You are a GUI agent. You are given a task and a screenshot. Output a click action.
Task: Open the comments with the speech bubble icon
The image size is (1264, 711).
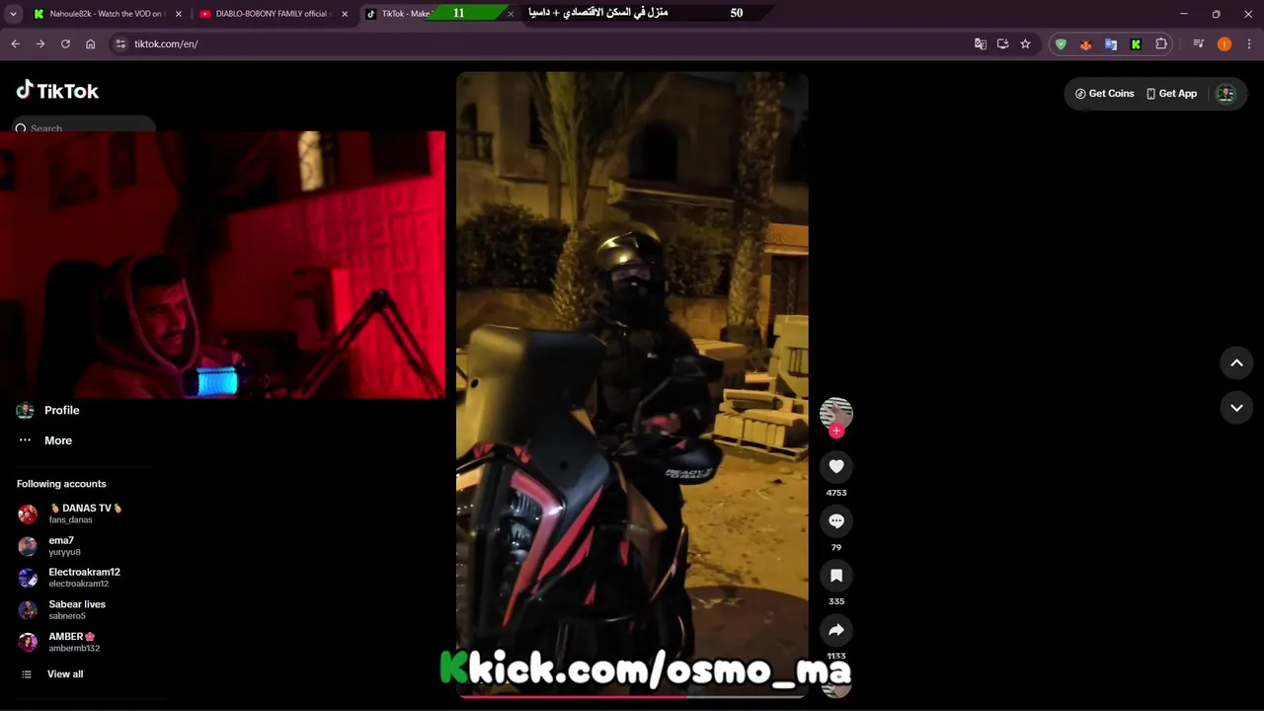836,521
